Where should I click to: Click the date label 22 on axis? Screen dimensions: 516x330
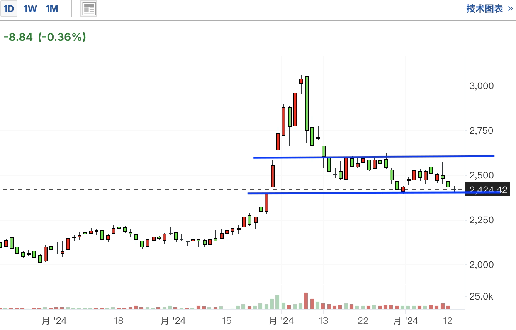pos(363,321)
